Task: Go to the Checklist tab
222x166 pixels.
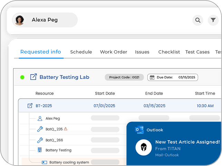Action: (169, 52)
